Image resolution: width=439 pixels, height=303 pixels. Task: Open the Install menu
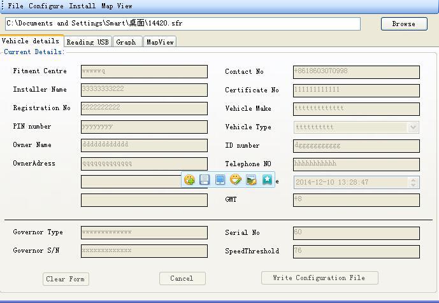tap(83, 6)
